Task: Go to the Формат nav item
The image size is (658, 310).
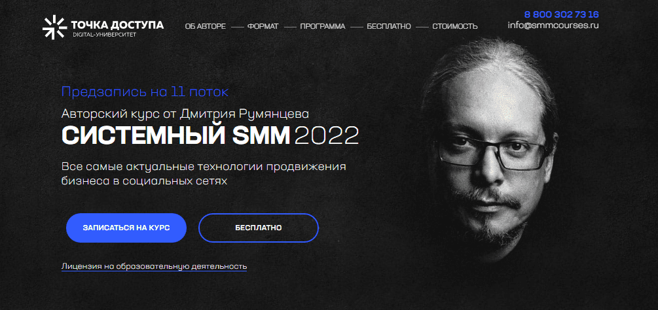Action: point(263,26)
